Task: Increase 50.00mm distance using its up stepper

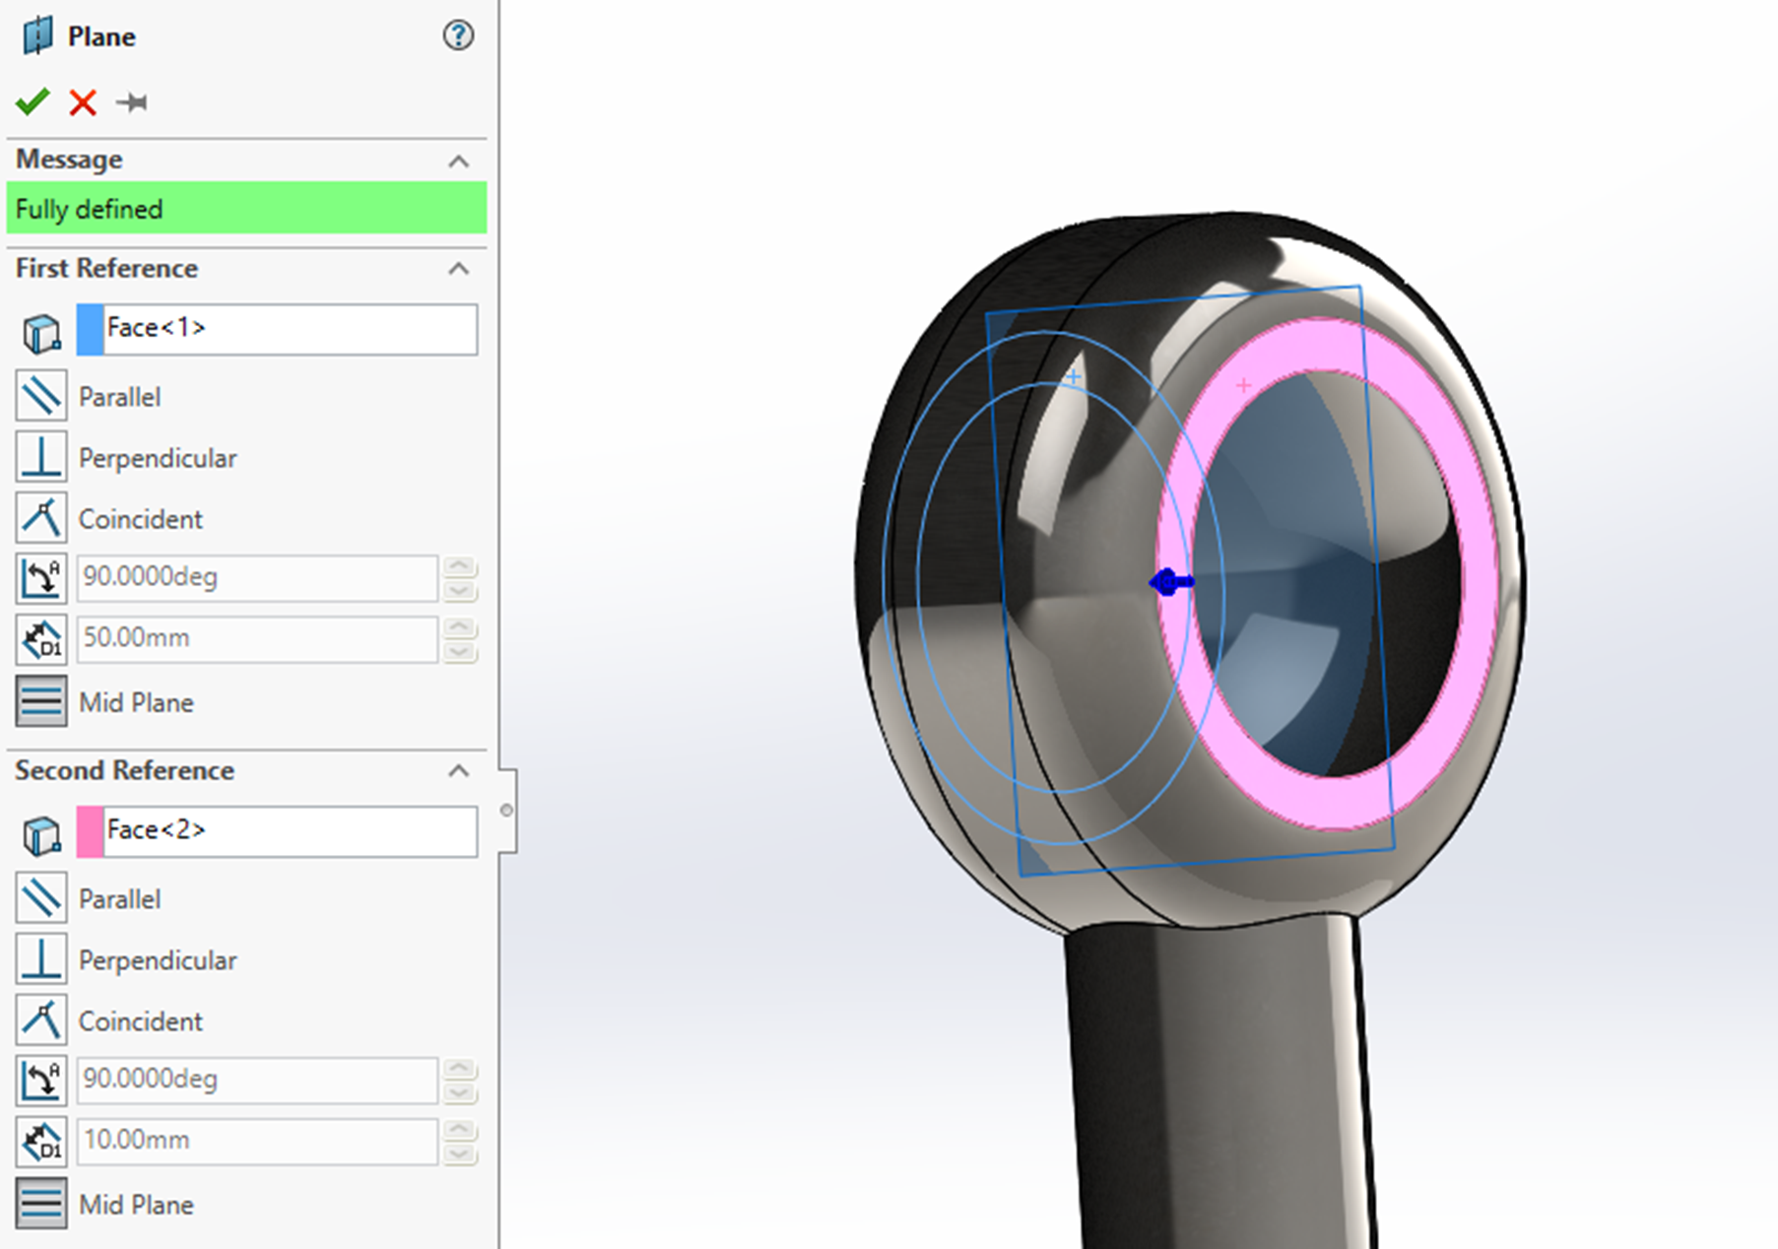Action: coord(458,628)
